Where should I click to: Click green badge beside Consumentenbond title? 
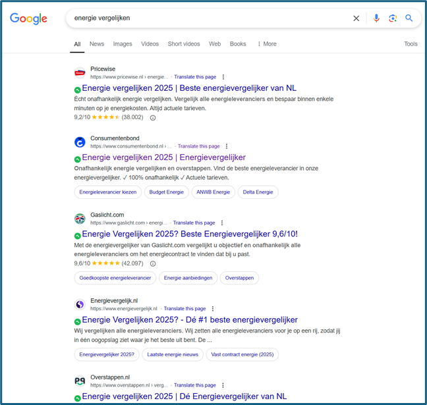pos(77,159)
